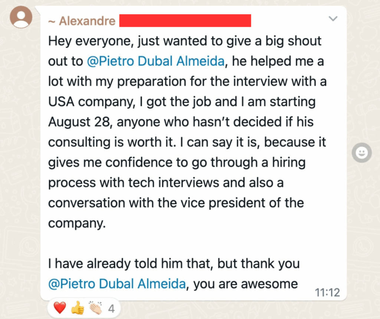Screen dimensions: 380x319
Task: Click the clapping hands reaction emoji
Action: pos(95,308)
